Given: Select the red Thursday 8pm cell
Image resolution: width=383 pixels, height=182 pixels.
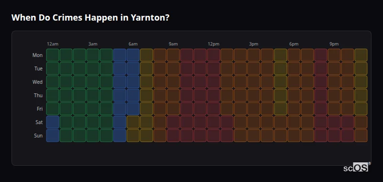Looking at the screenshot, I should (x=321, y=95).
